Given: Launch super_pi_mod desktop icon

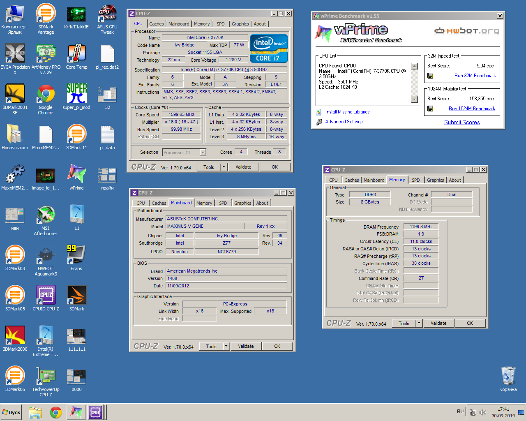Looking at the screenshot, I should 76,97.
